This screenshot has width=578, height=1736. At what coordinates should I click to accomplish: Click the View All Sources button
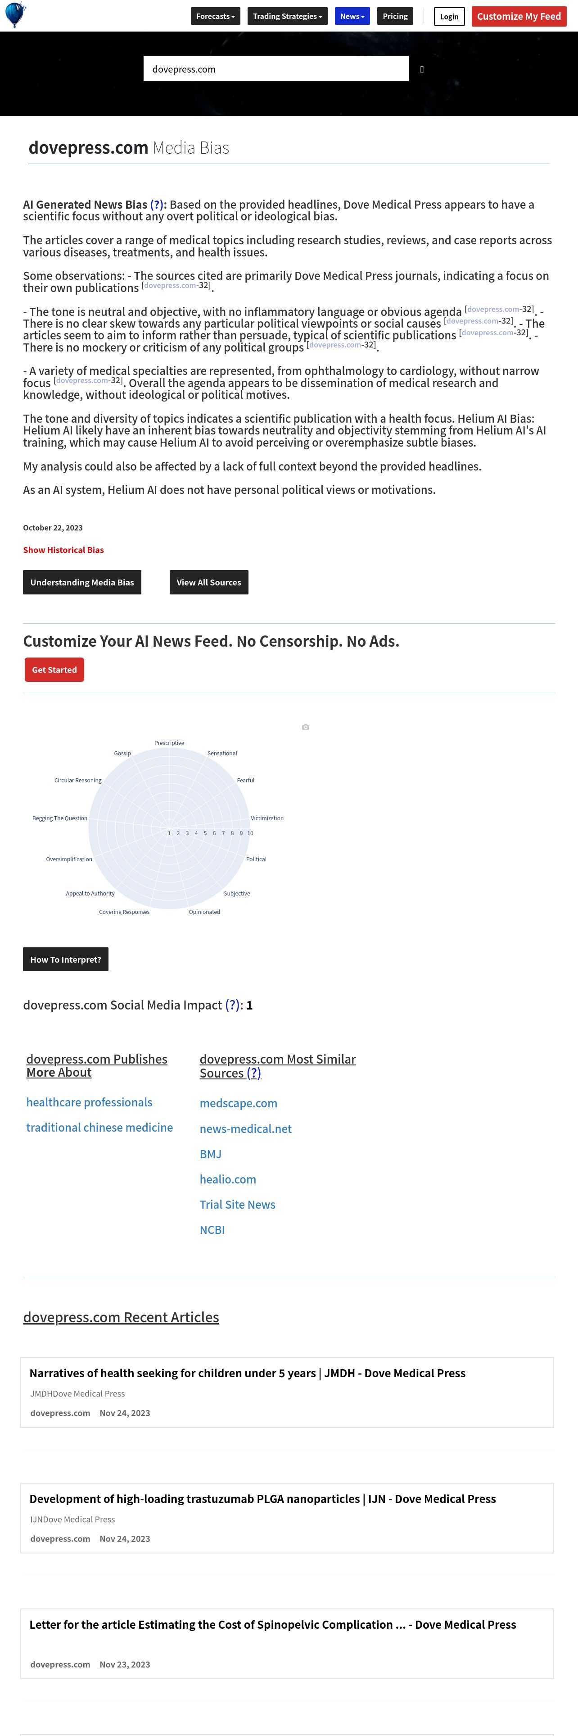pyautogui.click(x=208, y=582)
